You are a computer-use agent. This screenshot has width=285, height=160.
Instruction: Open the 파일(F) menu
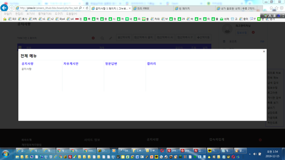pos(8,14)
